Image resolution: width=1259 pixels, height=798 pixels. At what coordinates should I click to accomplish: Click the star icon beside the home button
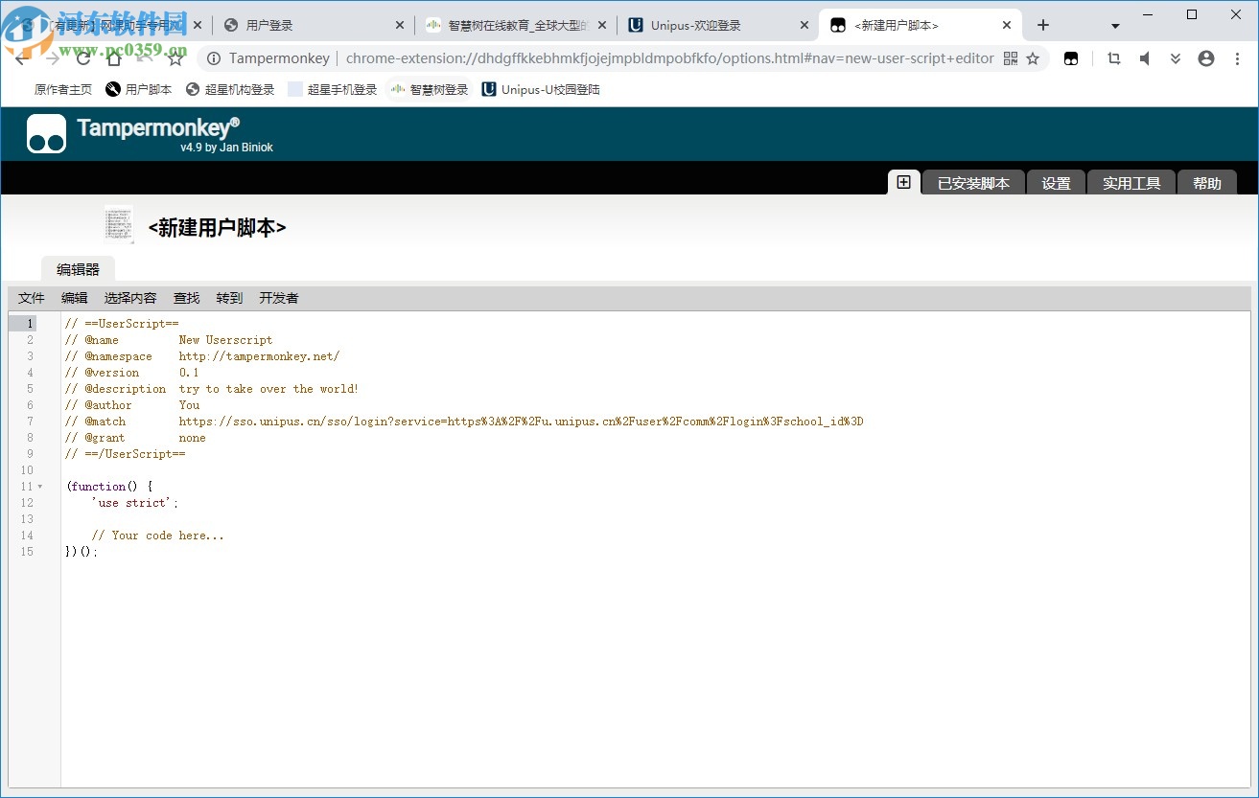(175, 58)
